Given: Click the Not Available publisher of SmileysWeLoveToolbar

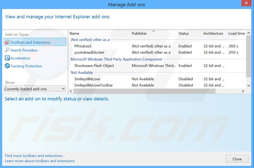Looking at the screenshot, I should point(143,85).
